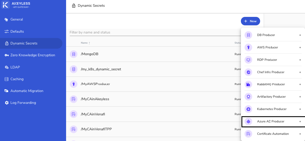Image resolution: width=305 pixels, height=141 pixels.
Task: Open the /MongoDB secret name
Action: click(x=90, y=54)
